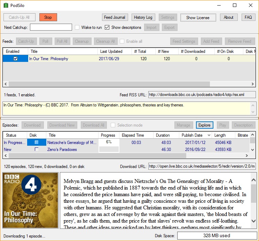The height and width of the screenshot is (241, 259).
Task: Open the About dialog
Action: tap(228, 17)
